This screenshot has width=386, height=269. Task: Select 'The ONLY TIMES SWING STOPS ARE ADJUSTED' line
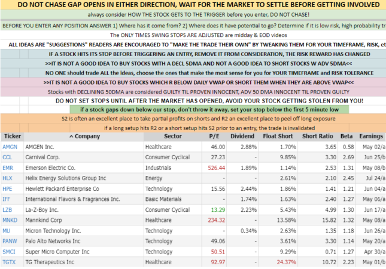coord(199,35)
